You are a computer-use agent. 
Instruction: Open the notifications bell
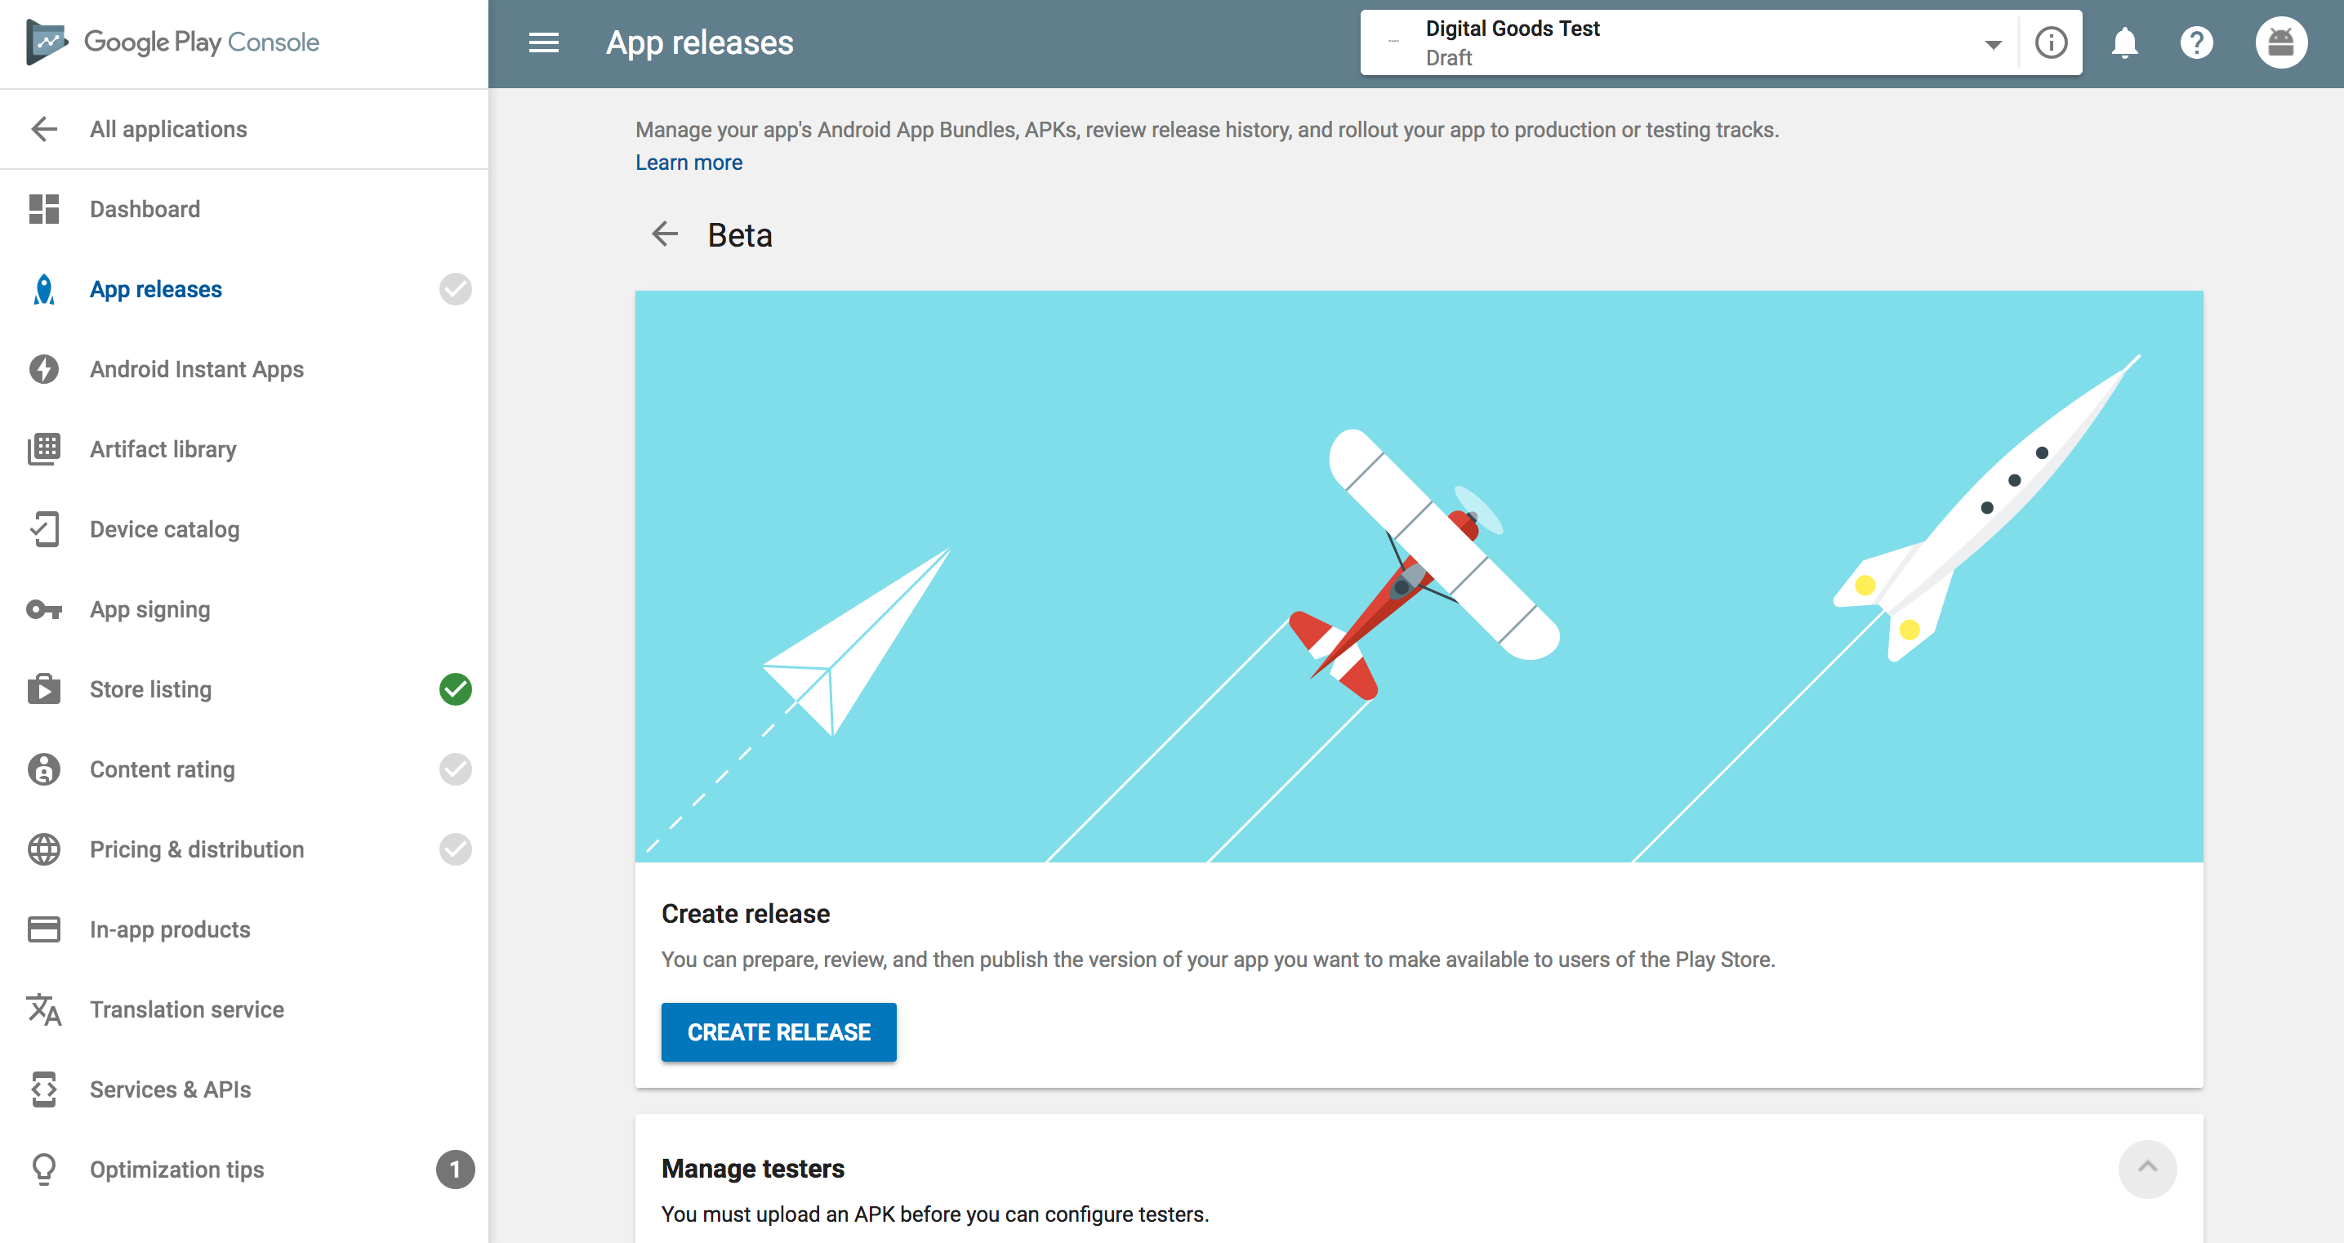tap(2123, 42)
